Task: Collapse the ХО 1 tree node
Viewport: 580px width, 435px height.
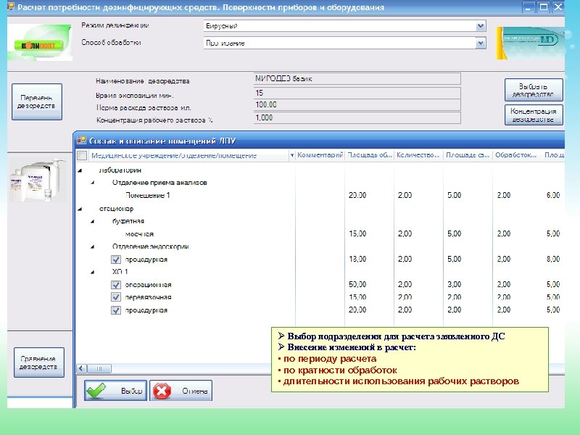Action: pos(93,272)
